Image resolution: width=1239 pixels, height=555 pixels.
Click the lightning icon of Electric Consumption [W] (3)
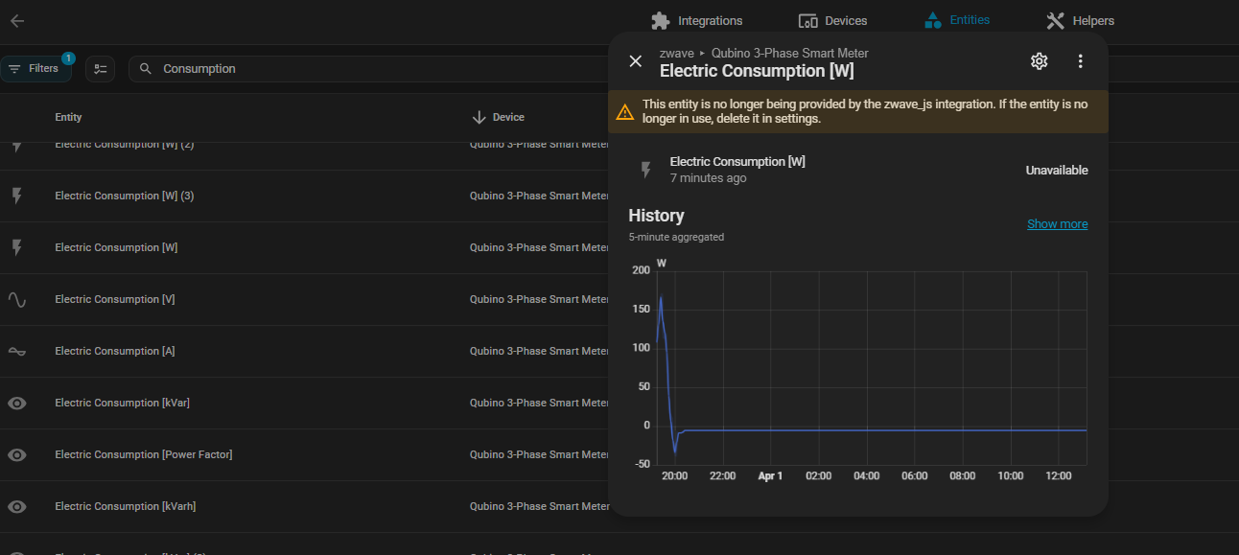coord(17,196)
